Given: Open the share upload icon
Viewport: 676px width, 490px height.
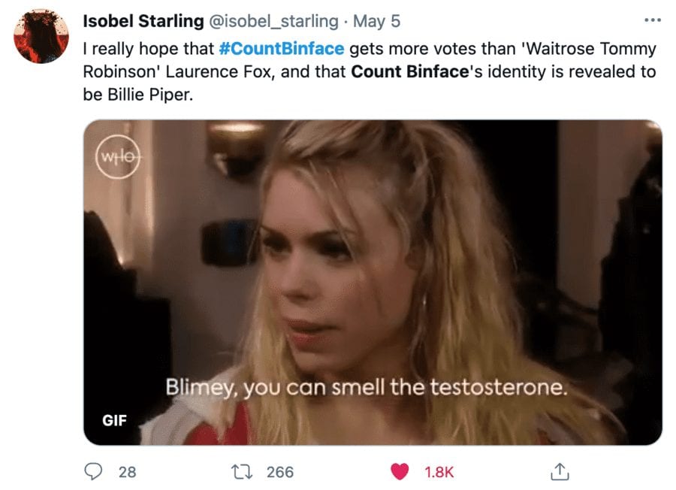Looking at the screenshot, I should [560, 471].
